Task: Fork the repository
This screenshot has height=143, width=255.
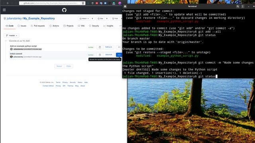Action: 115,19
